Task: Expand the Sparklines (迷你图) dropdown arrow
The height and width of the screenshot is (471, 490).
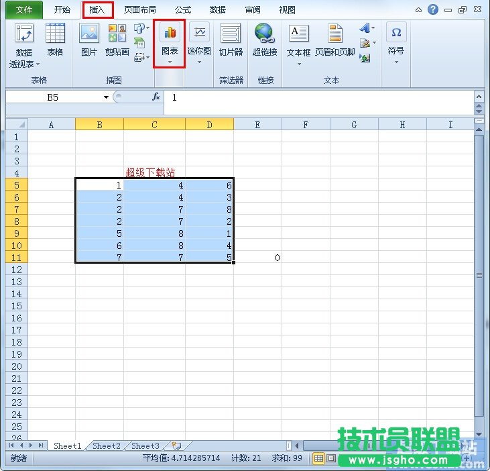Action: [199, 62]
